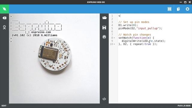The width and height of the screenshot is (192, 108).
Task: Open file with the folder icon
Action: pos(104,18)
